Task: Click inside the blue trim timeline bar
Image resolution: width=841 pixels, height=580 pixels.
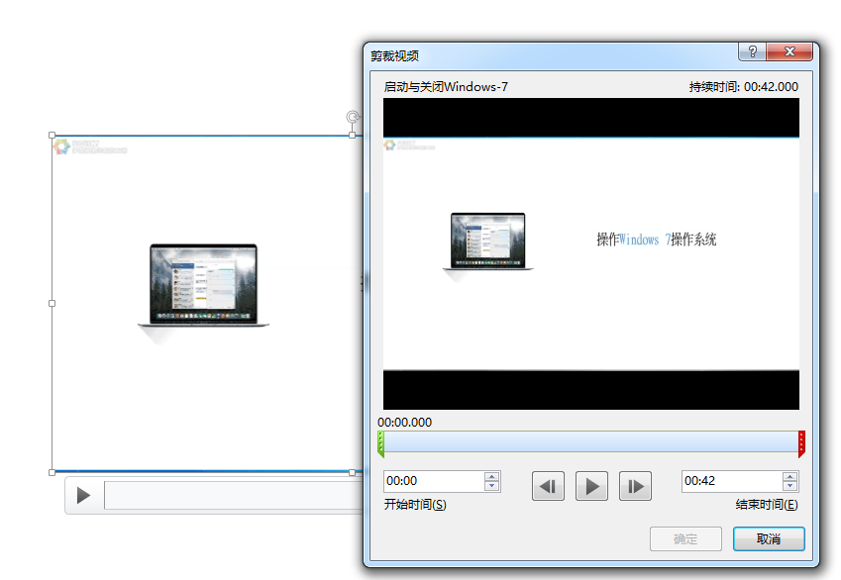Action: (x=591, y=442)
